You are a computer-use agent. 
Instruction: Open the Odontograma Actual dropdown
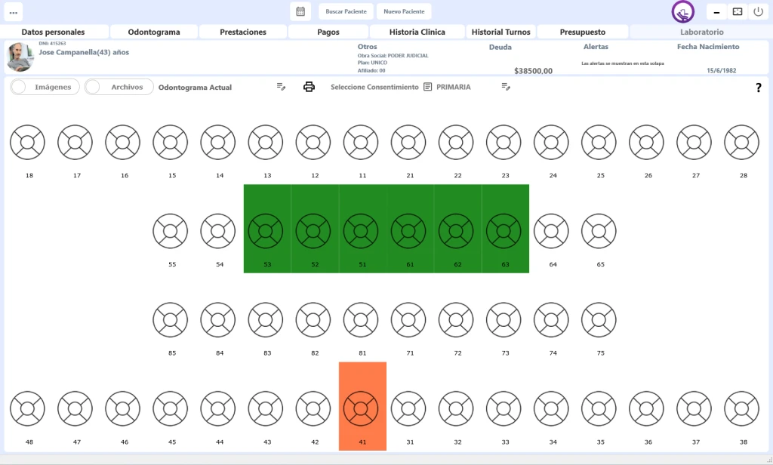[195, 88]
